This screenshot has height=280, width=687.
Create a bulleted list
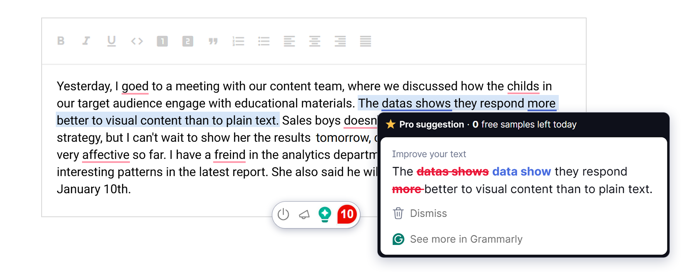pos(264,41)
